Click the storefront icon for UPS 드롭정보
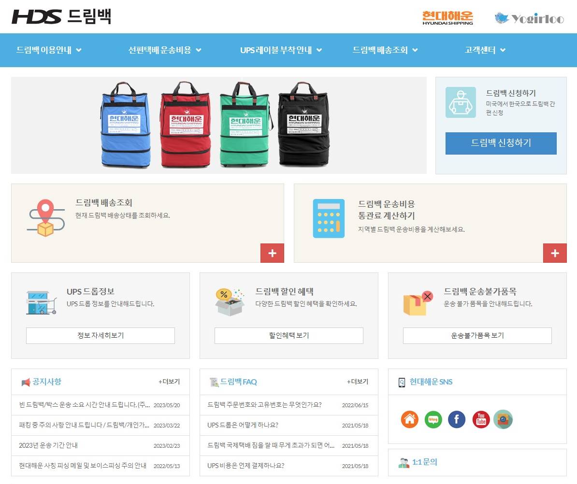The width and height of the screenshot is (577, 484). pos(41,303)
